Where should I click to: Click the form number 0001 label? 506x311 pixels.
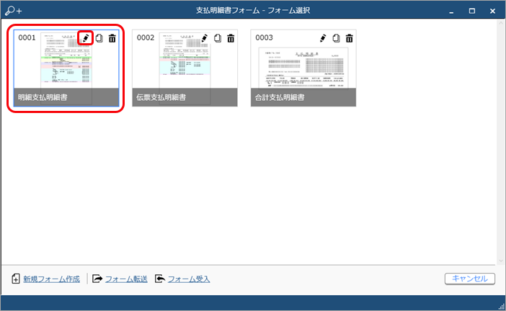[27, 37]
